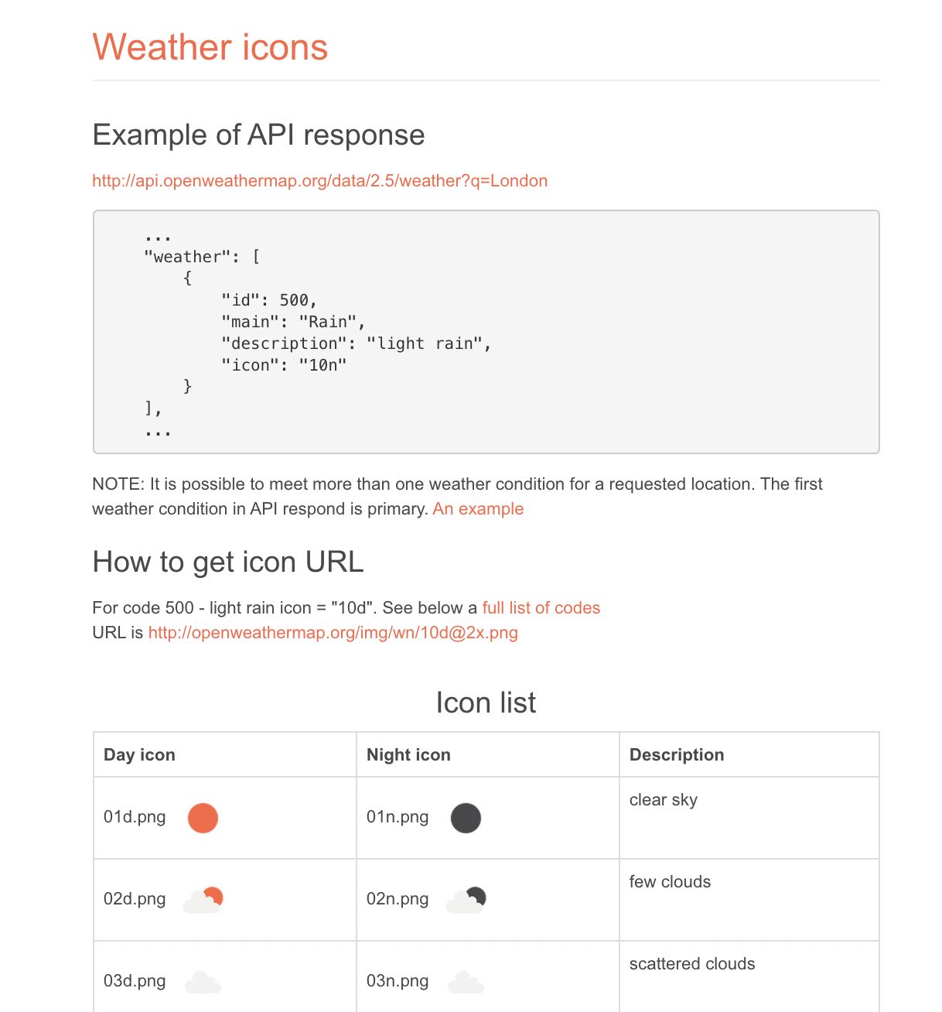Open the 10d@2x.png icon URL

pyautogui.click(x=333, y=633)
